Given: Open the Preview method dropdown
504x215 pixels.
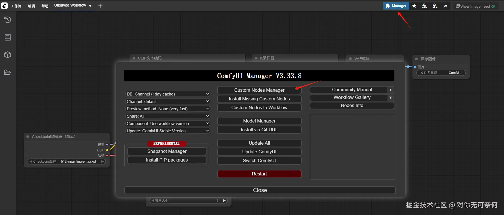Looking at the screenshot, I should 167,109.
